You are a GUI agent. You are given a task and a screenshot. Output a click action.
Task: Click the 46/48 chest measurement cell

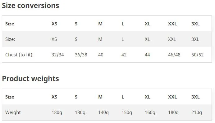174,55
